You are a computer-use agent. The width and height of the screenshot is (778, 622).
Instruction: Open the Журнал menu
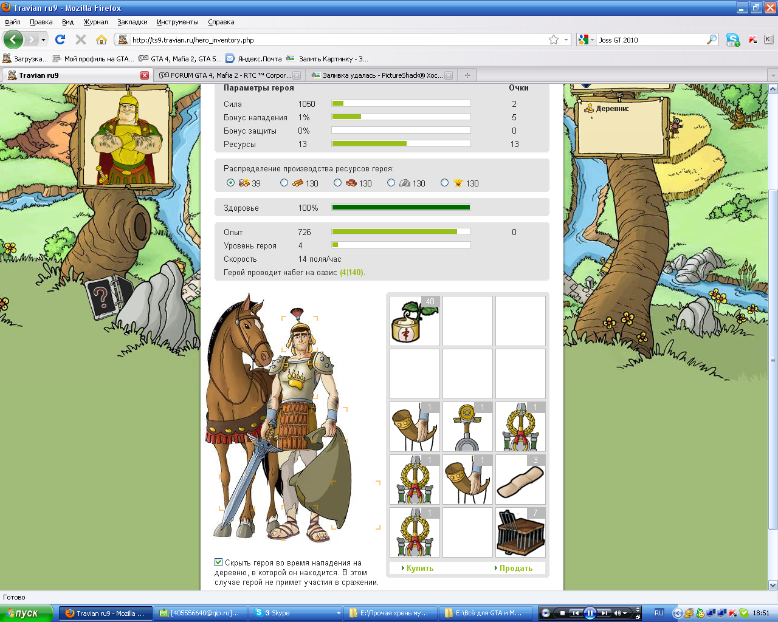[x=95, y=22]
